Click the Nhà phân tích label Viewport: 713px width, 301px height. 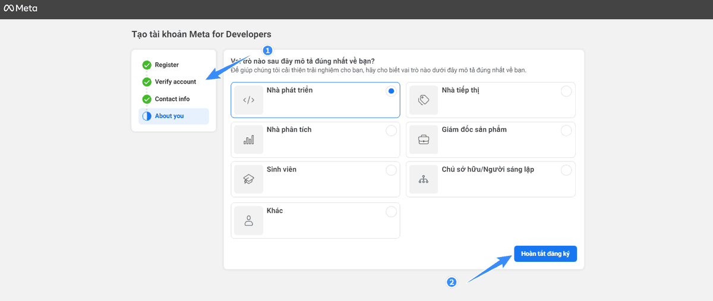click(x=289, y=129)
